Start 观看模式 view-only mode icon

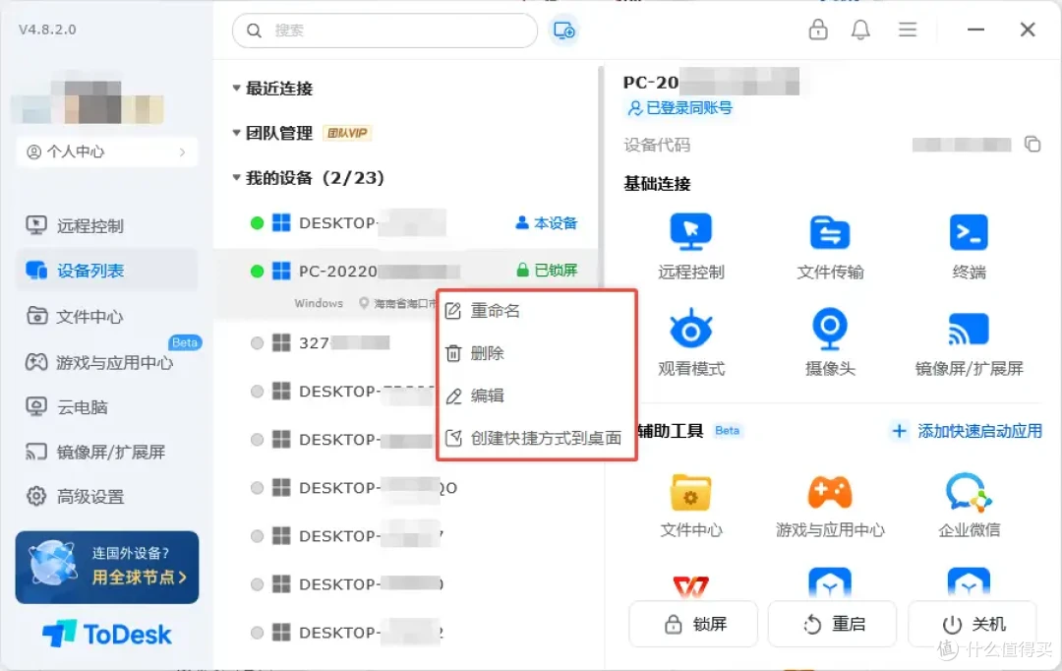click(691, 328)
